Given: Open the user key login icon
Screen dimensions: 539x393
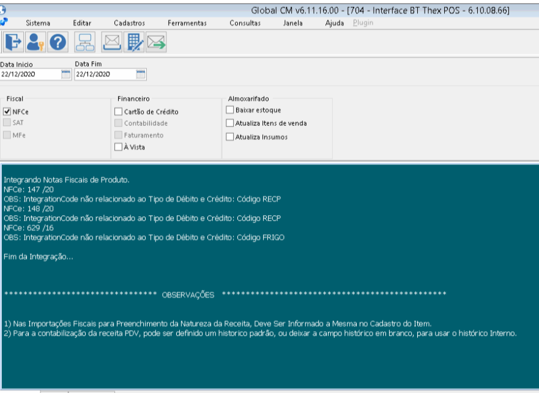Looking at the screenshot, I should [35, 42].
